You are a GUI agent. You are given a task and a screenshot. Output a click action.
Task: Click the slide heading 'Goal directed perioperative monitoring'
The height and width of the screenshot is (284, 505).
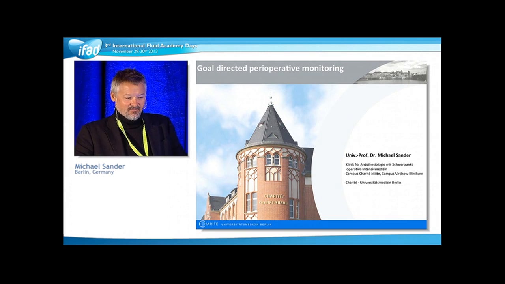pyautogui.click(x=270, y=68)
